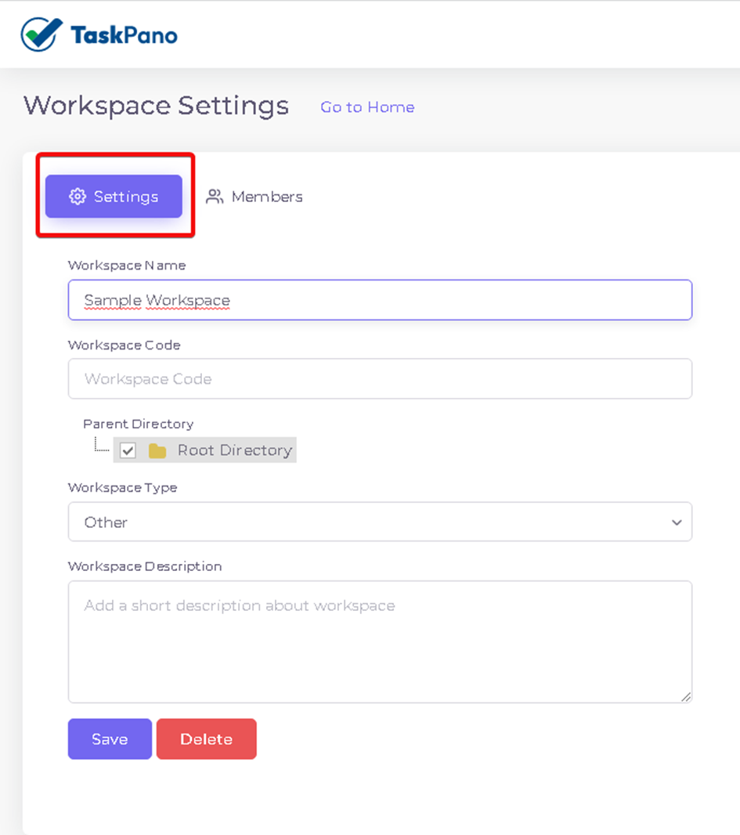740x835 pixels.
Task: Open the Workspace Type dropdown showing Other
Action: point(380,522)
